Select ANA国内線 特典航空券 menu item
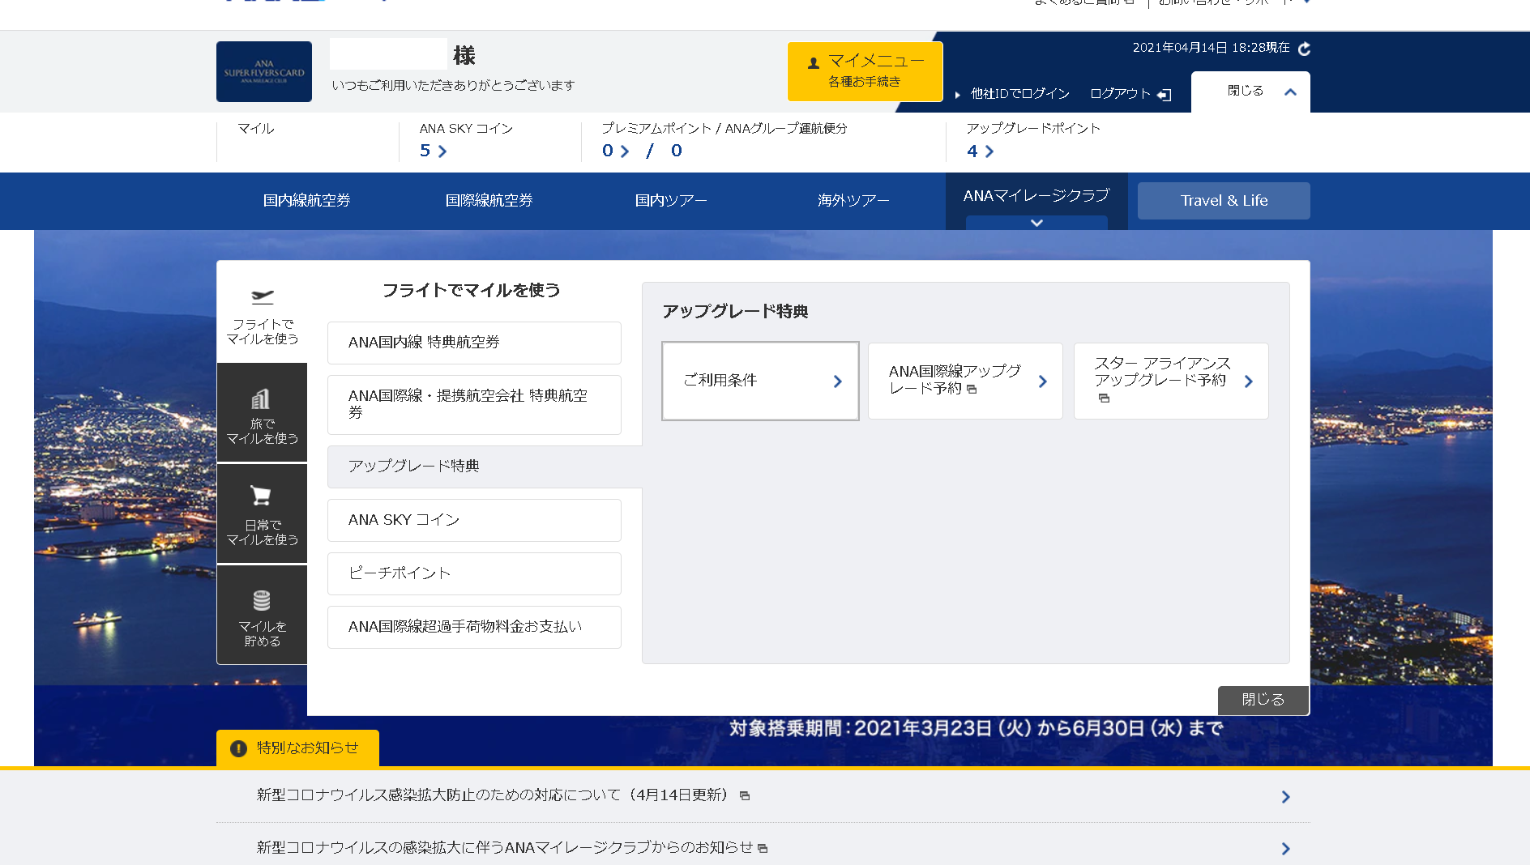Image resolution: width=1530 pixels, height=865 pixels. click(474, 343)
